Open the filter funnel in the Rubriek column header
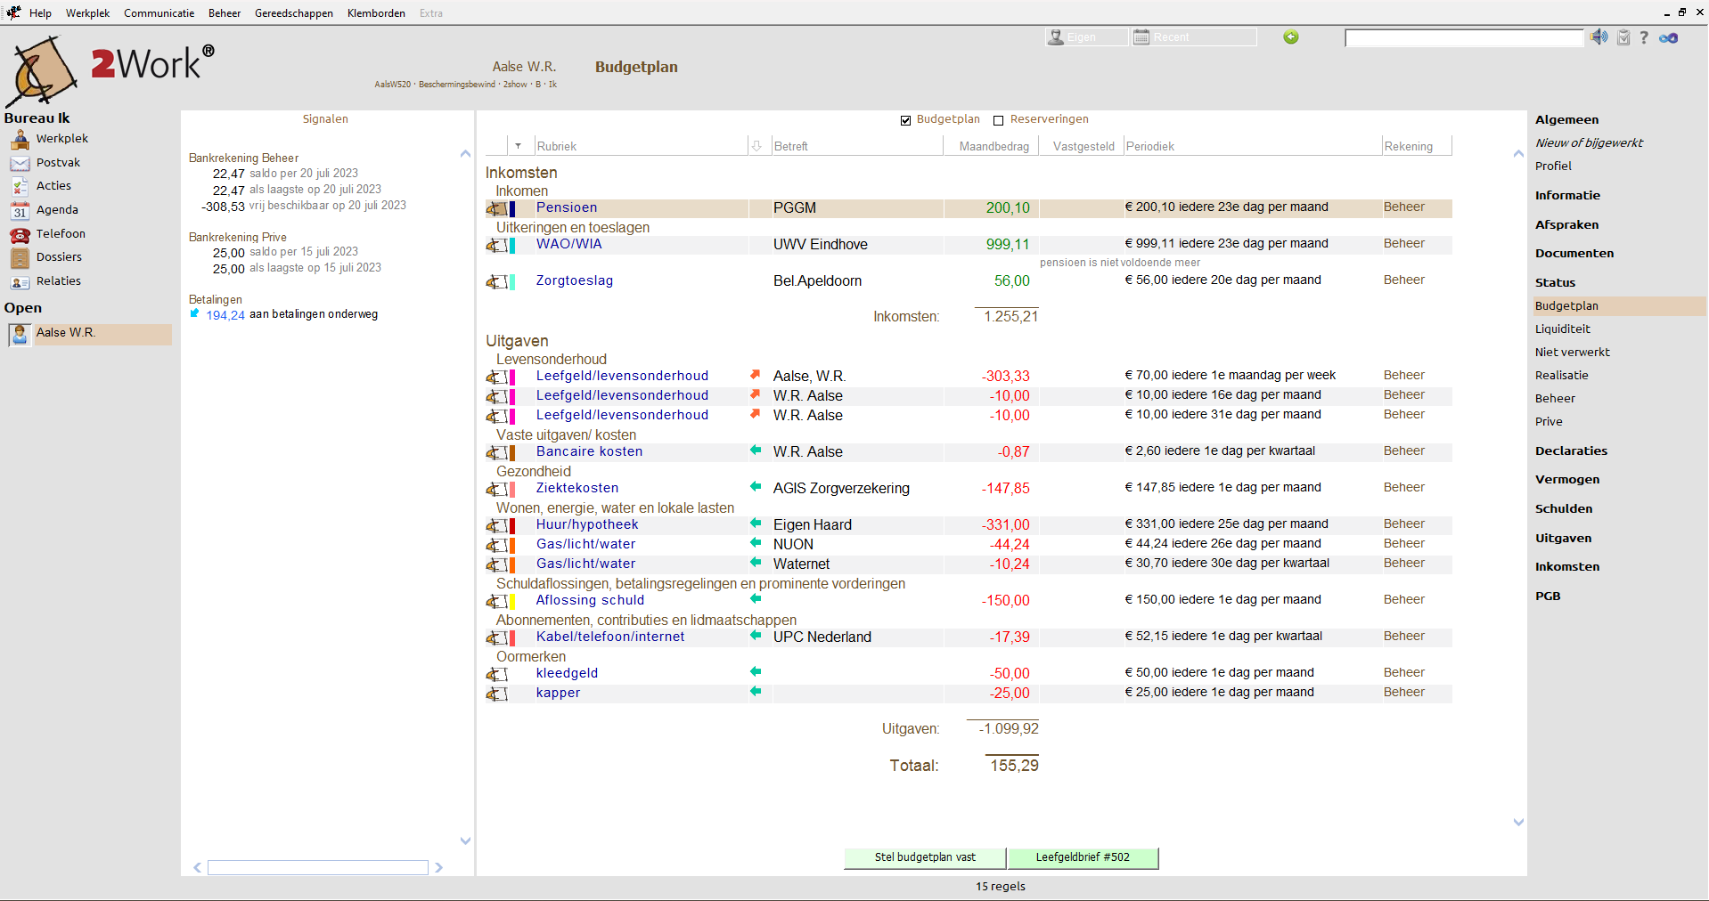The image size is (1709, 901). pos(518,144)
